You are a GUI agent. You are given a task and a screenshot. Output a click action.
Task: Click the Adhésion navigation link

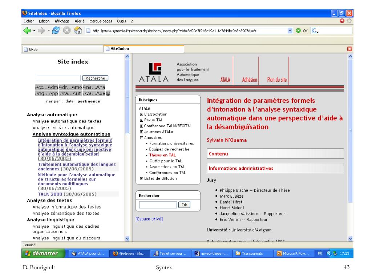coord(249,80)
